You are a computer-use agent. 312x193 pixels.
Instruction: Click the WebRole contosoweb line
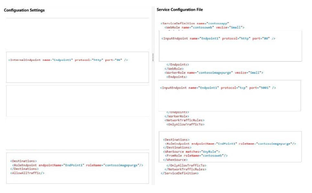pyautogui.click(x=204, y=28)
